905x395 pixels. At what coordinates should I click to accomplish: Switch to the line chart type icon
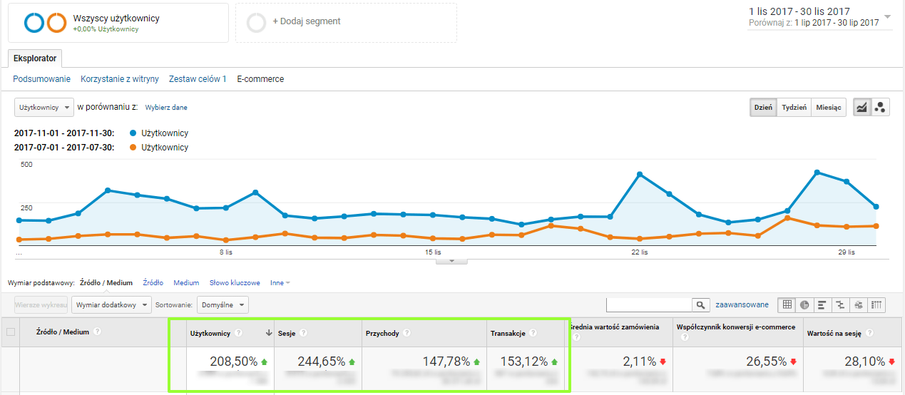tap(862, 108)
